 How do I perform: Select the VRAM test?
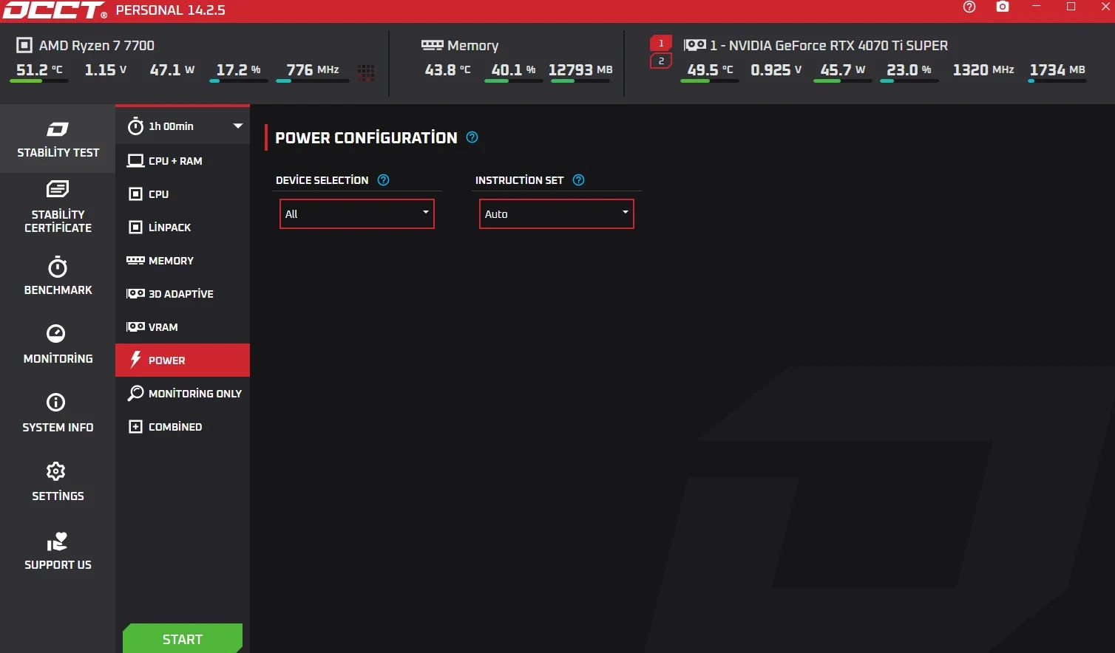(183, 327)
